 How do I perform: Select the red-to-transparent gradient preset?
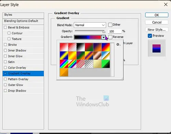(72, 47)
